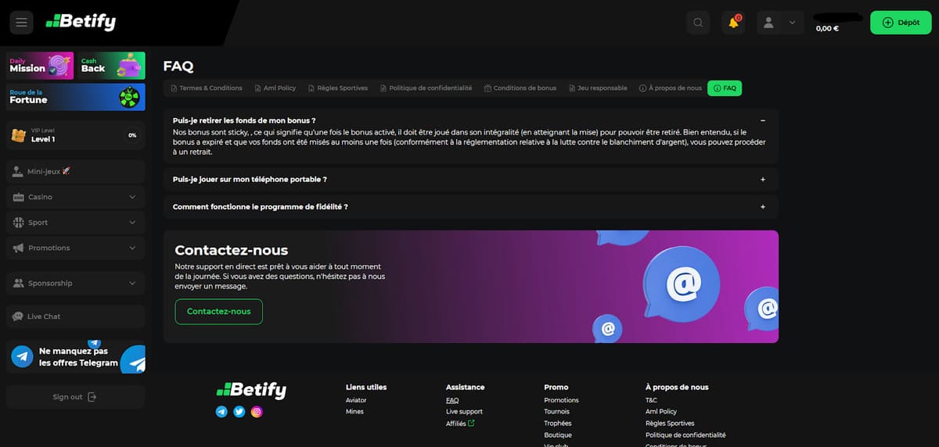939x447 pixels.
Task: Open the search magnifier icon
Action: pos(698,23)
